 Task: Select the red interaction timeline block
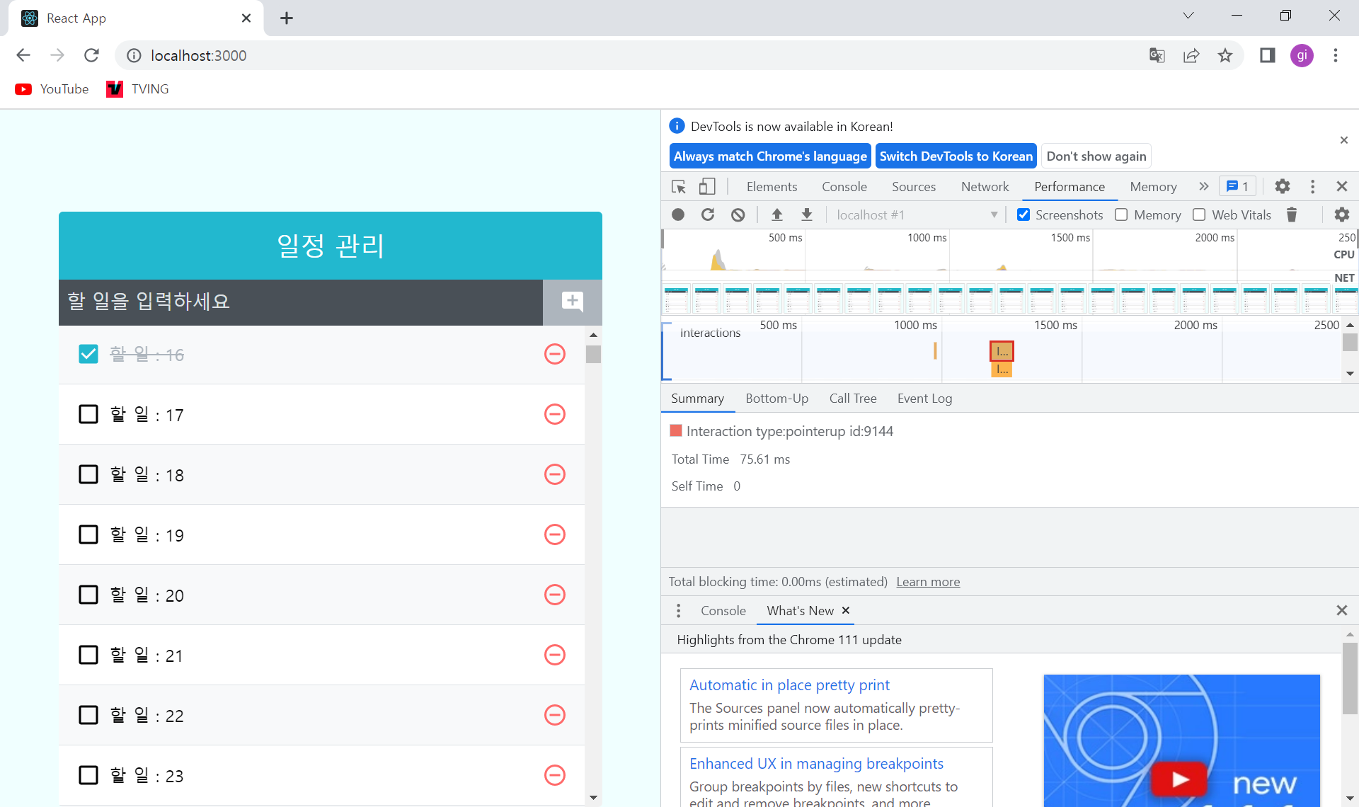click(1002, 351)
